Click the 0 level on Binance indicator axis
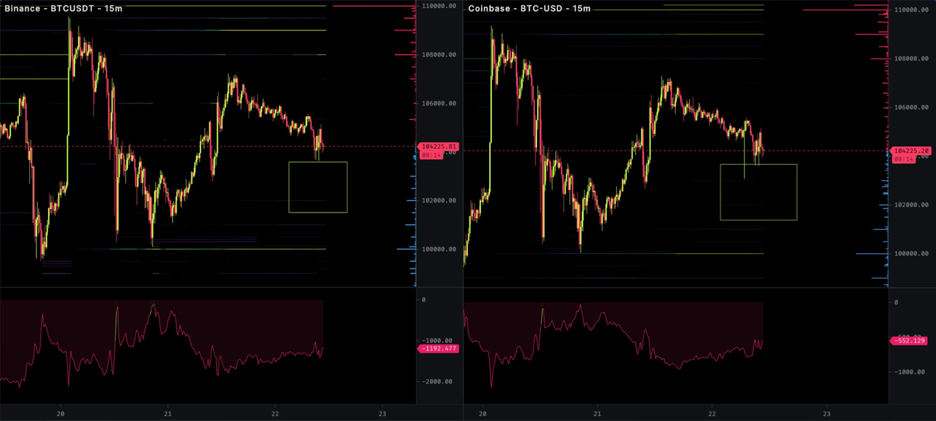Screen dimensions: 936x421 424,300
